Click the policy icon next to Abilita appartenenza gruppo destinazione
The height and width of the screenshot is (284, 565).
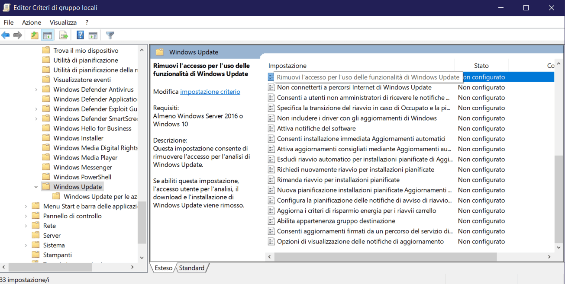tap(271, 221)
